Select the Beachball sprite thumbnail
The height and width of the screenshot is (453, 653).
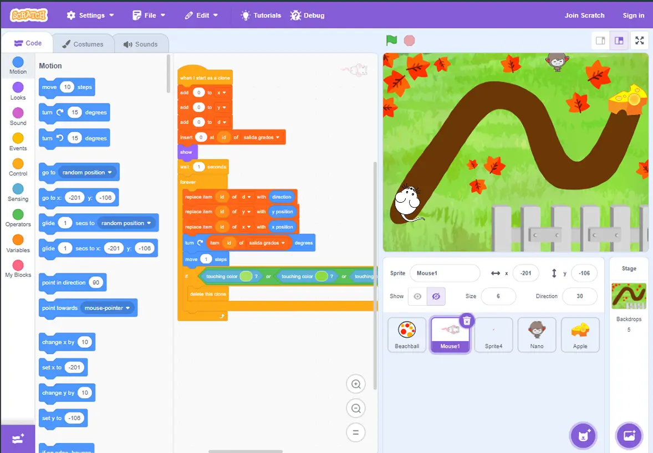coord(407,335)
